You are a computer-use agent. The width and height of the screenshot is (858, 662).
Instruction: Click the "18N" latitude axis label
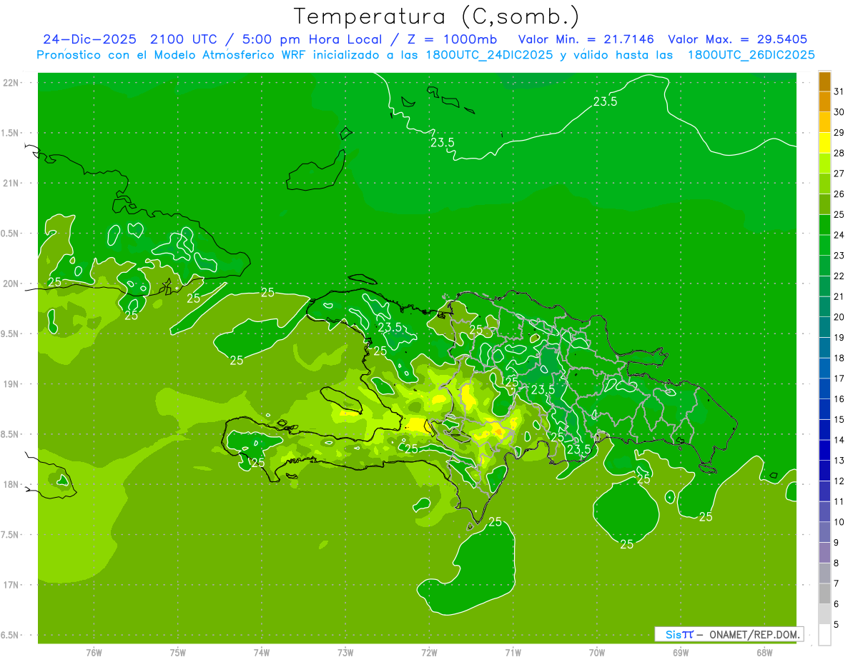click(x=12, y=484)
